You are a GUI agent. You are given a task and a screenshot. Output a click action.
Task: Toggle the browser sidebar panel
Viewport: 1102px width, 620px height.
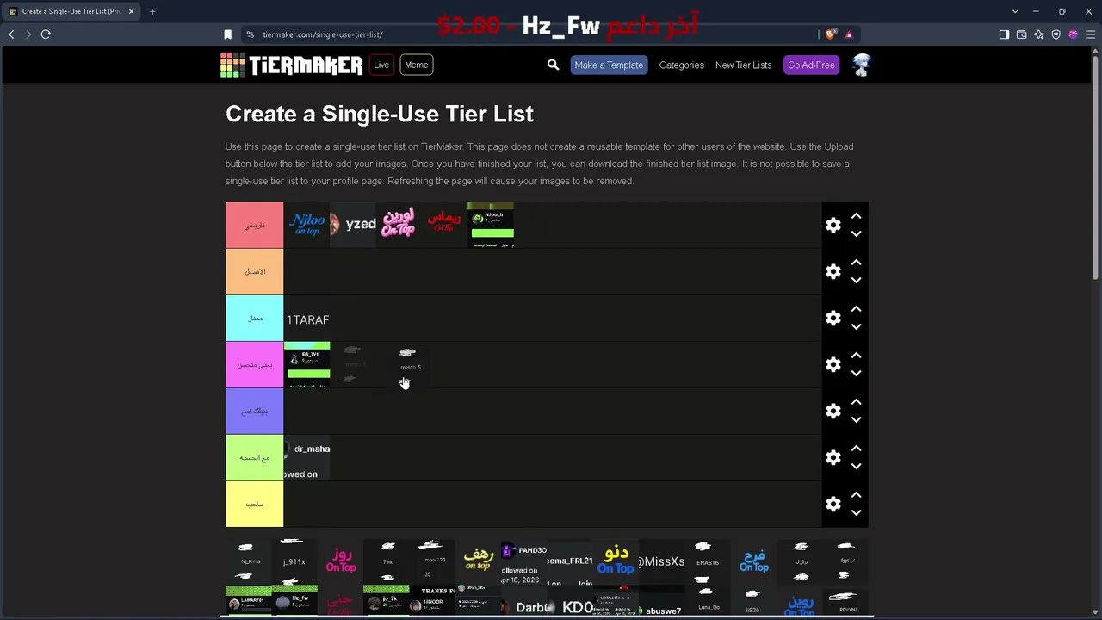point(1004,34)
